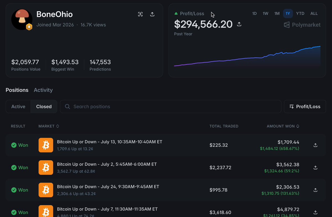
Task: Show Active positions
Action: point(18,107)
